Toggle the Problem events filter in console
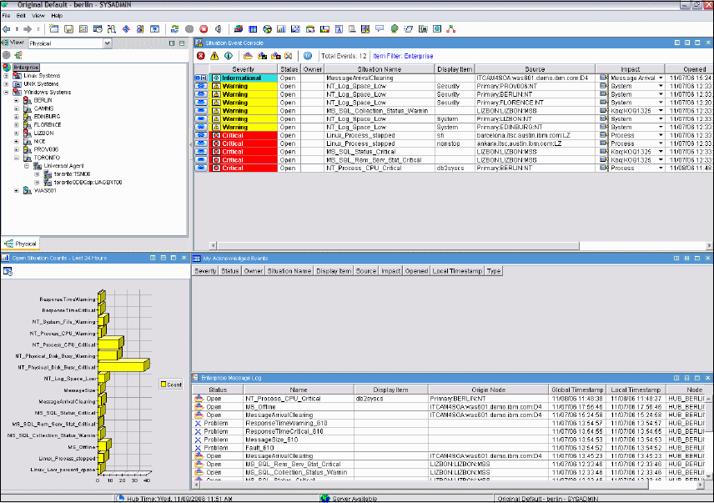Screen dimensions: 714x503 point(289,56)
